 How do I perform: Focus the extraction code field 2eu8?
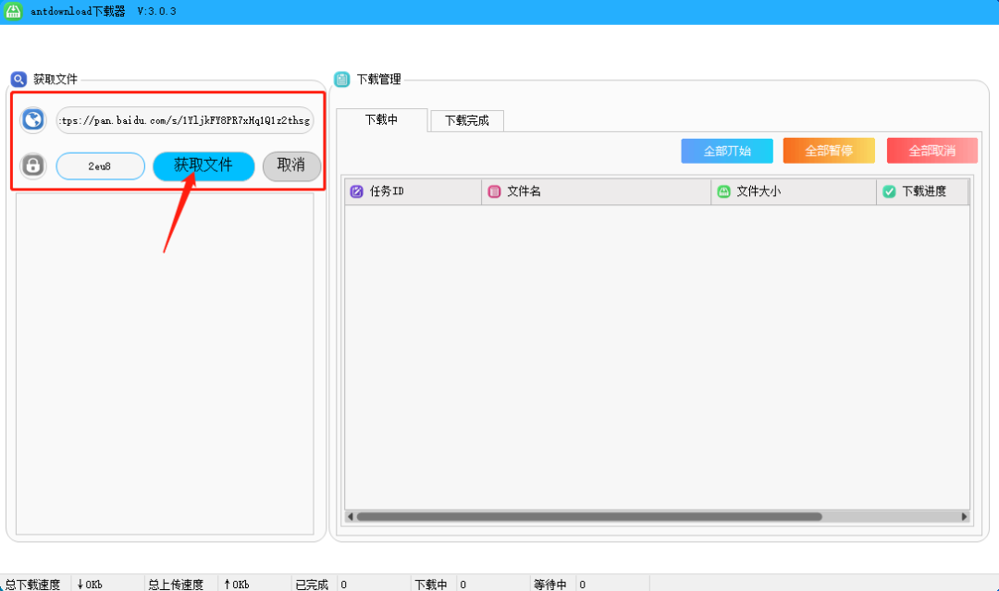coord(101,166)
